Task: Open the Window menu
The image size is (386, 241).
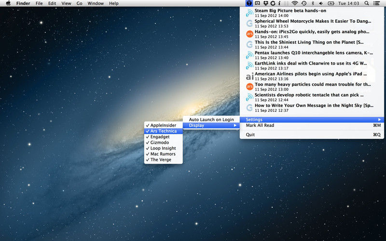Action: click(x=96, y=3)
